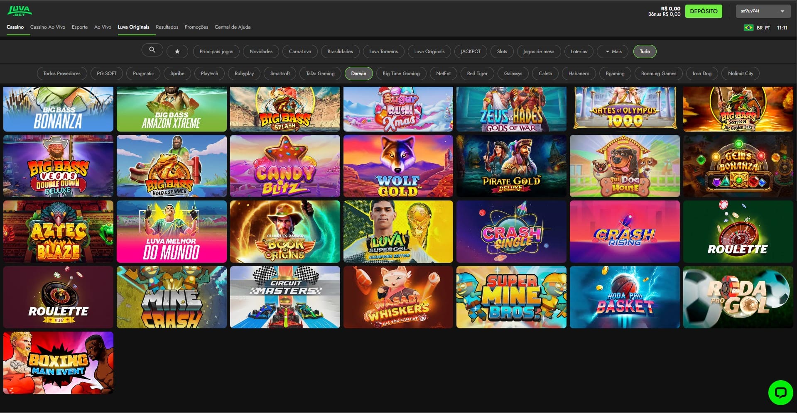Play Wasabi Whiskers
The height and width of the screenshot is (413, 797).
pyautogui.click(x=398, y=297)
